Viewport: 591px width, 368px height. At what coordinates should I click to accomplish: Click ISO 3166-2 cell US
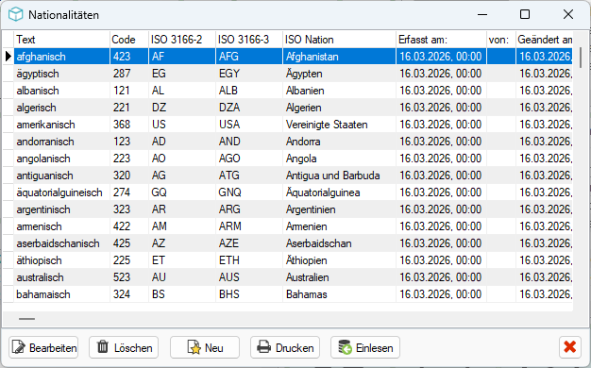click(x=182, y=125)
